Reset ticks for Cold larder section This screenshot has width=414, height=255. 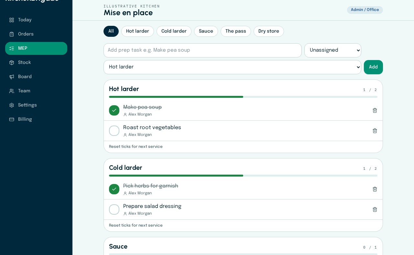tap(136, 226)
